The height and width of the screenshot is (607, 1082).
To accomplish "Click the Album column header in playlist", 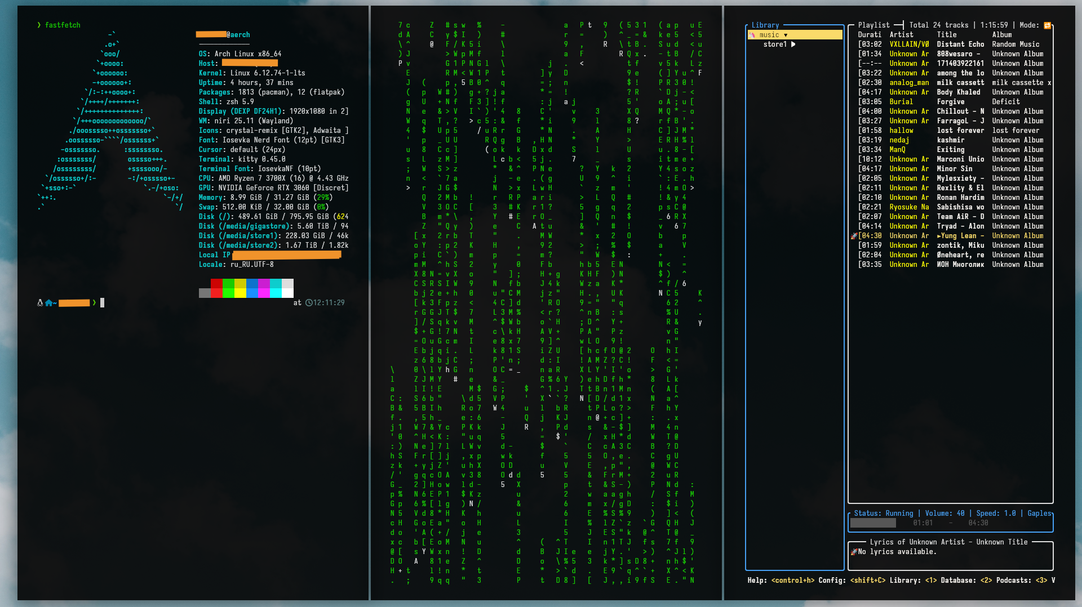I will tap(1002, 35).
